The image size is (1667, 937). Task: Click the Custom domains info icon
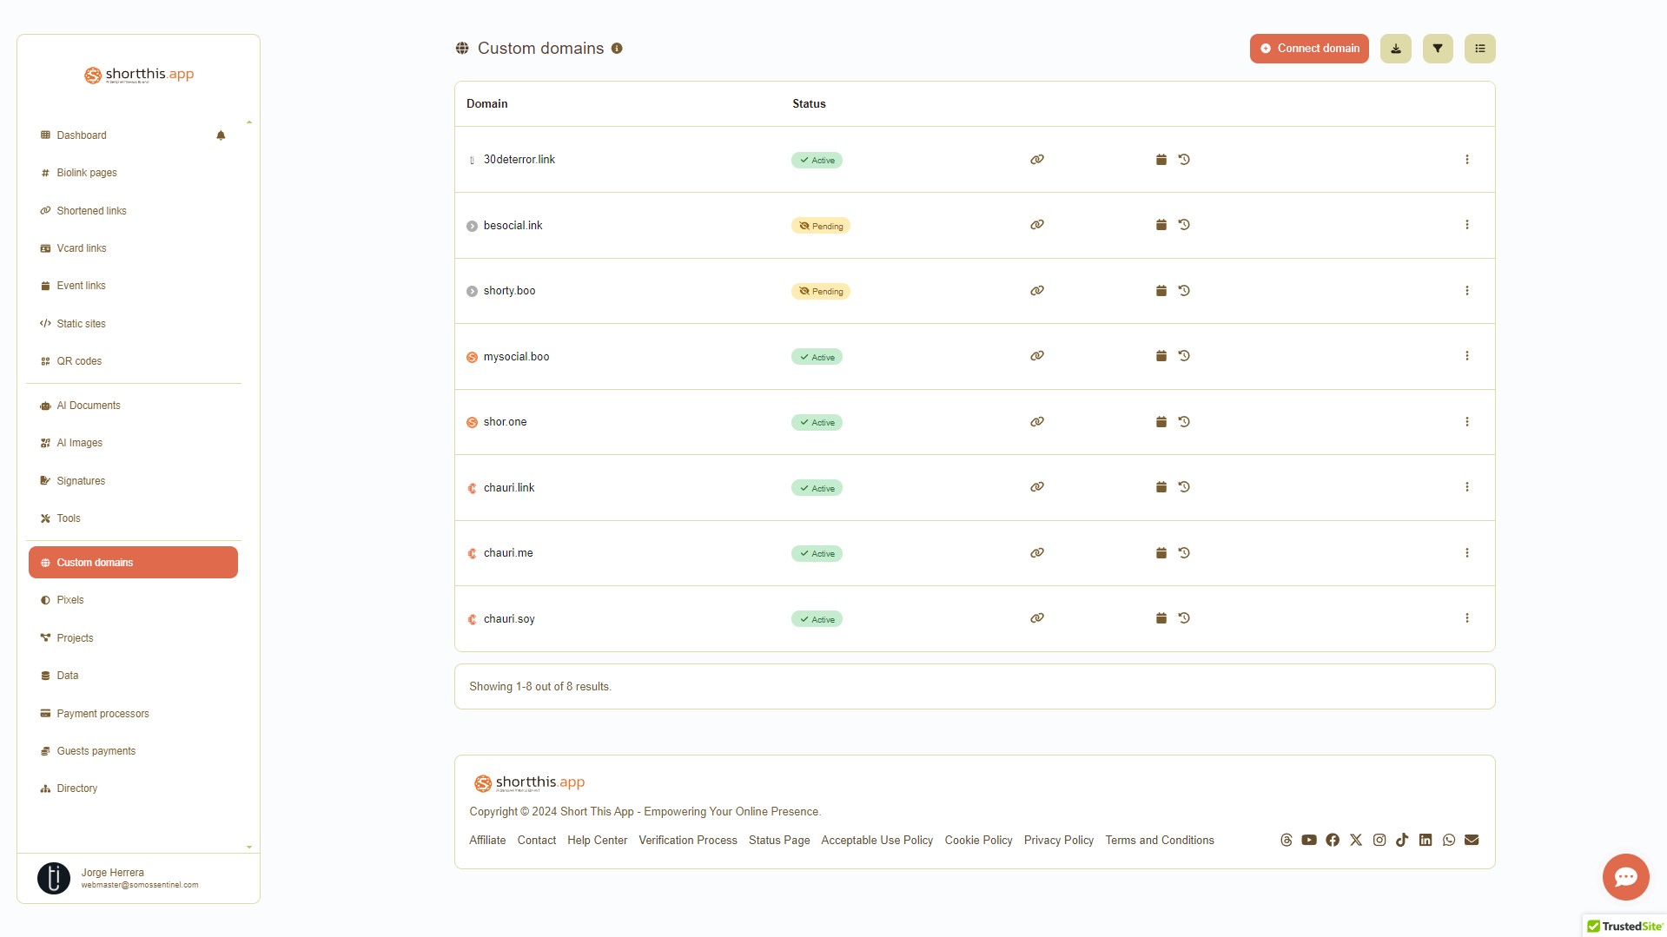(617, 49)
